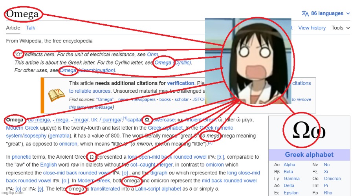Open the View history tab
361x196 pixels.
(312, 28)
